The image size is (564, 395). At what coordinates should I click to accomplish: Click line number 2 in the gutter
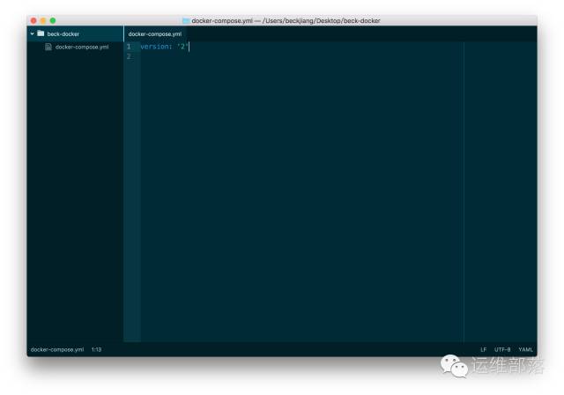point(129,56)
